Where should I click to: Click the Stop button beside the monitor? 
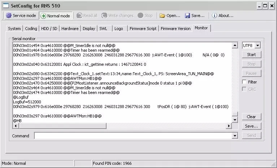coord(251,64)
